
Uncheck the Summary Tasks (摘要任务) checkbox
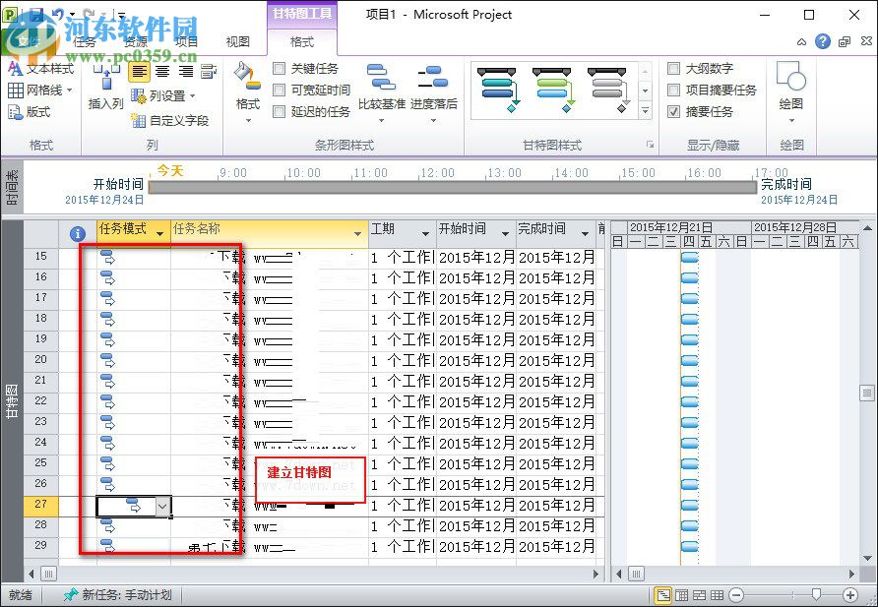pos(674,110)
